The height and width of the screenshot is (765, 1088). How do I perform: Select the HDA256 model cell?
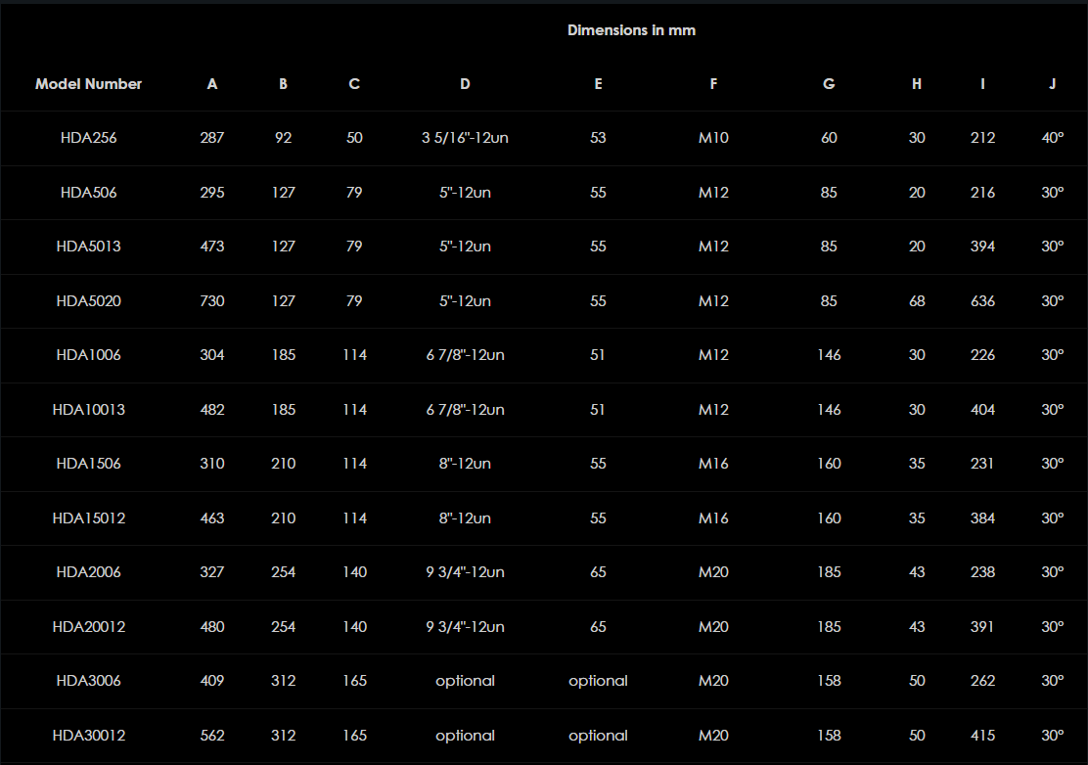[x=88, y=138]
